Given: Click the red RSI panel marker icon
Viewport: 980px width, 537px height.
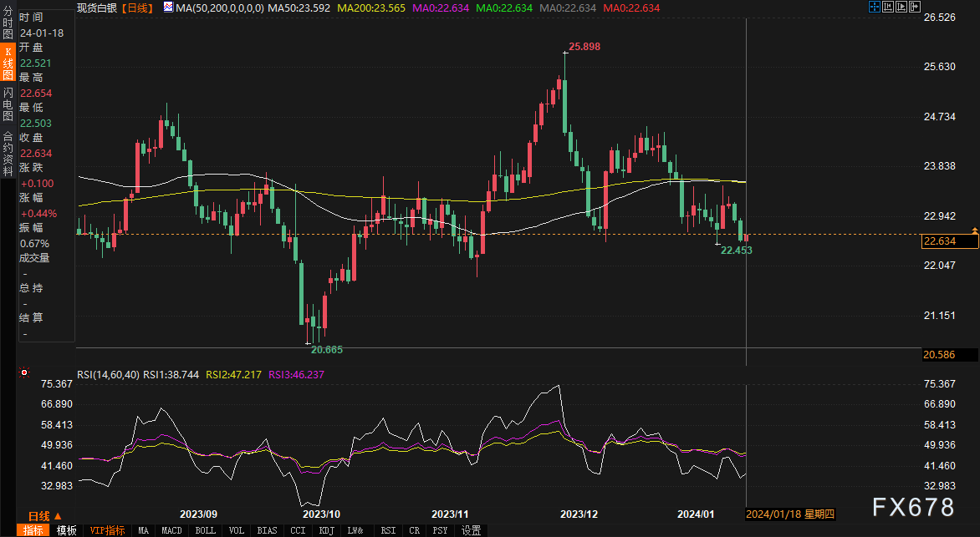Looking at the screenshot, I should click(x=24, y=373).
